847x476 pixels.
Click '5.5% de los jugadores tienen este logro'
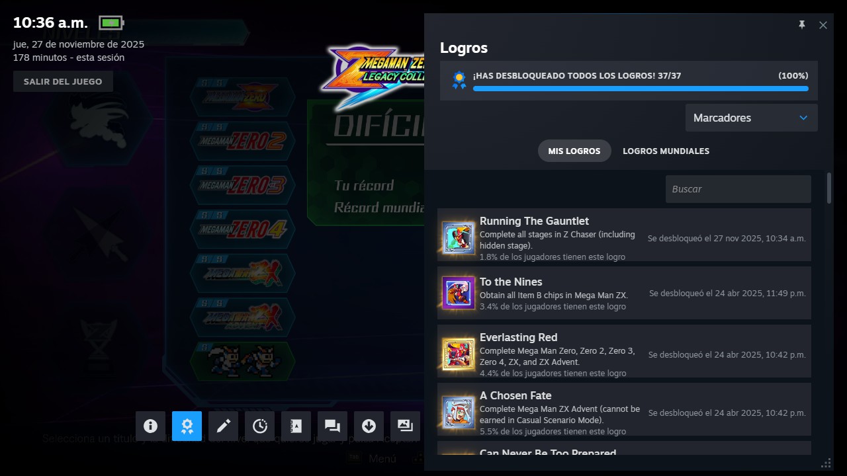click(553, 431)
